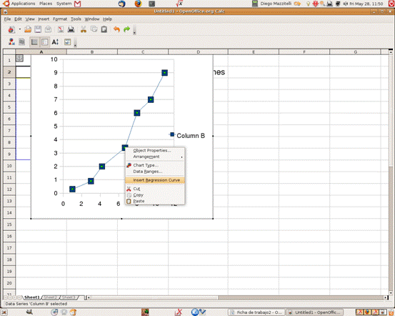This screenshot has height=316, width=395.
Task: Open the New document dropdown arrow
Action: [x=20, y=29]
